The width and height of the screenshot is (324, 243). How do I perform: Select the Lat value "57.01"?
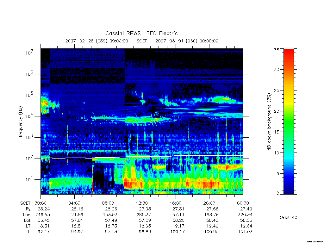(x=77, y=220)
